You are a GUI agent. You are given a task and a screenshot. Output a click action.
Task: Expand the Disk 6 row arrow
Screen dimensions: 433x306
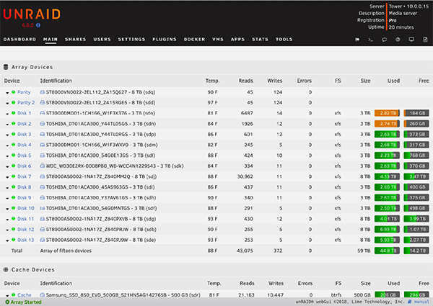(x=7, y=166)
